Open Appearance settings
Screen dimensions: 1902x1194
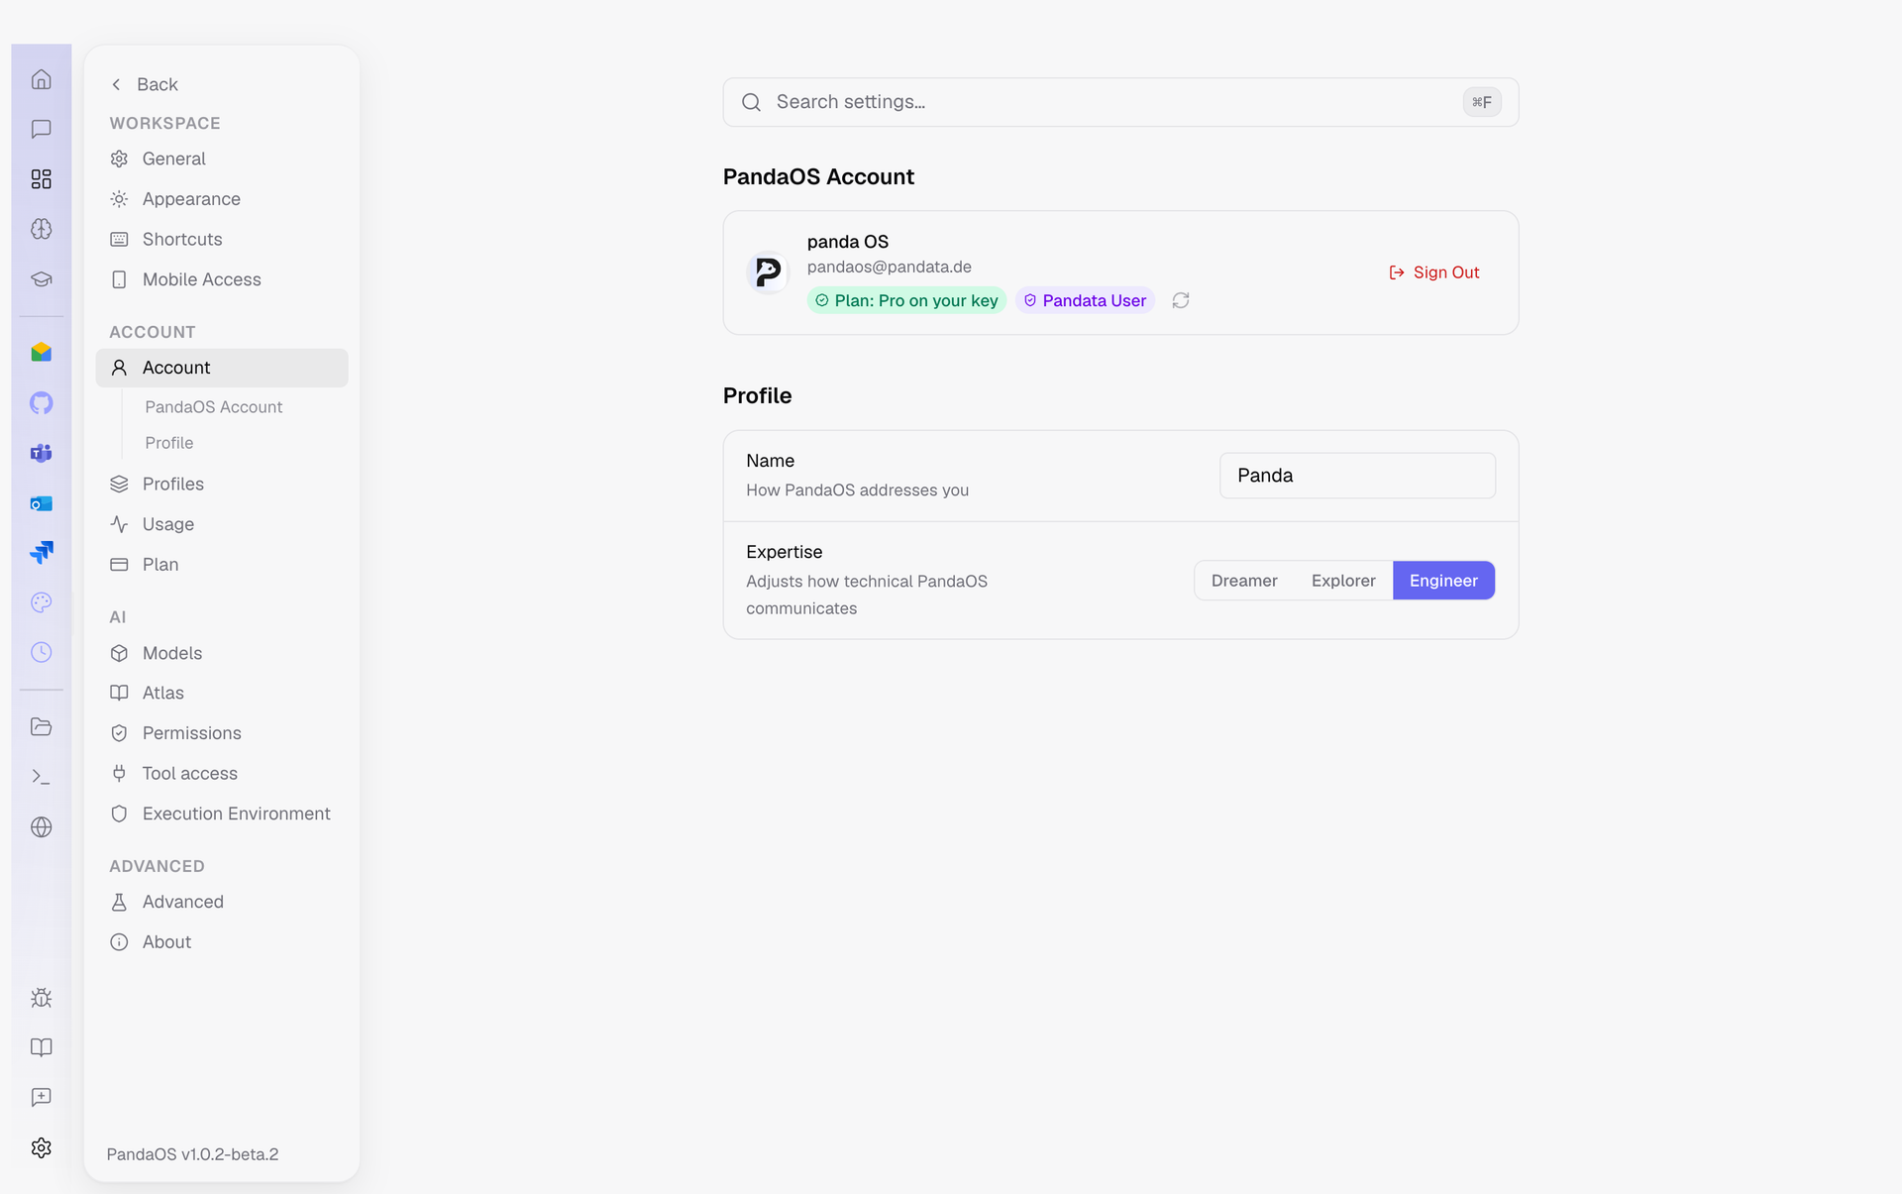click(222, 199)
